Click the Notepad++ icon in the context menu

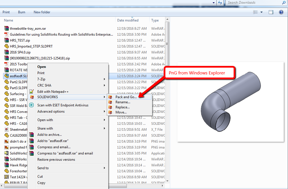[x=32, y=91]
